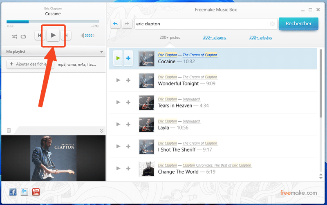Go back with the left arrow button

point(116,24)
